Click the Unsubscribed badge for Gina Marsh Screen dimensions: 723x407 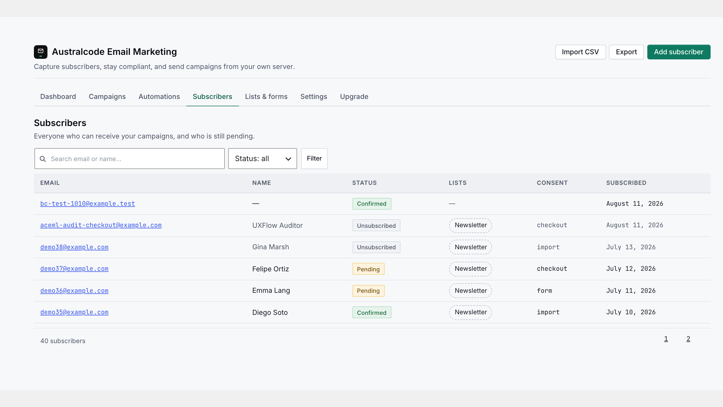click(x=376, y=247)
